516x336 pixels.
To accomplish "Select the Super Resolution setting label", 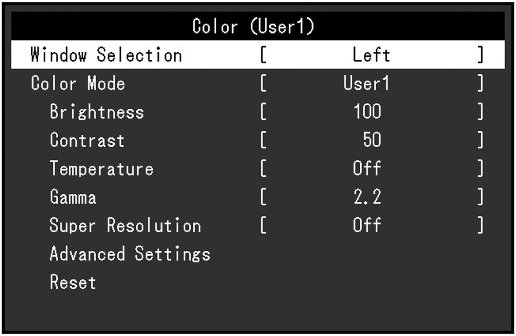I will point(125,226).
